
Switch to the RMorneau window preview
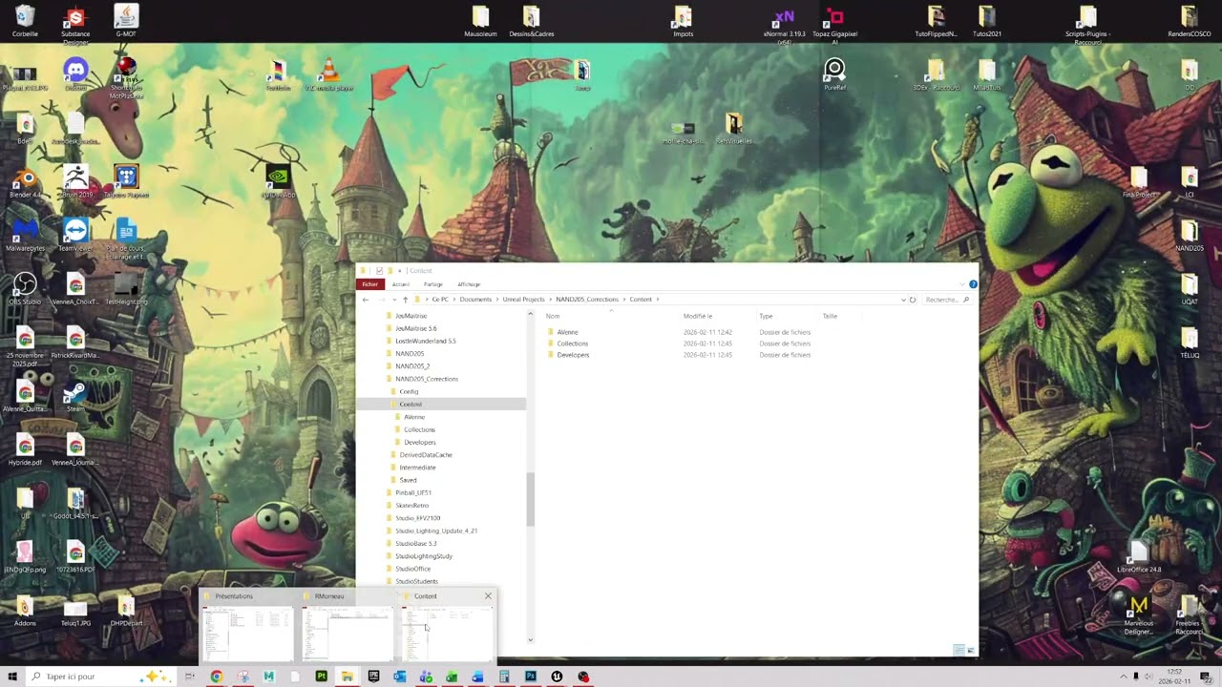pos(347,626)
